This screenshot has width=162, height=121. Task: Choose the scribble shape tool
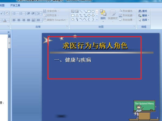click(x=77, y=19)
